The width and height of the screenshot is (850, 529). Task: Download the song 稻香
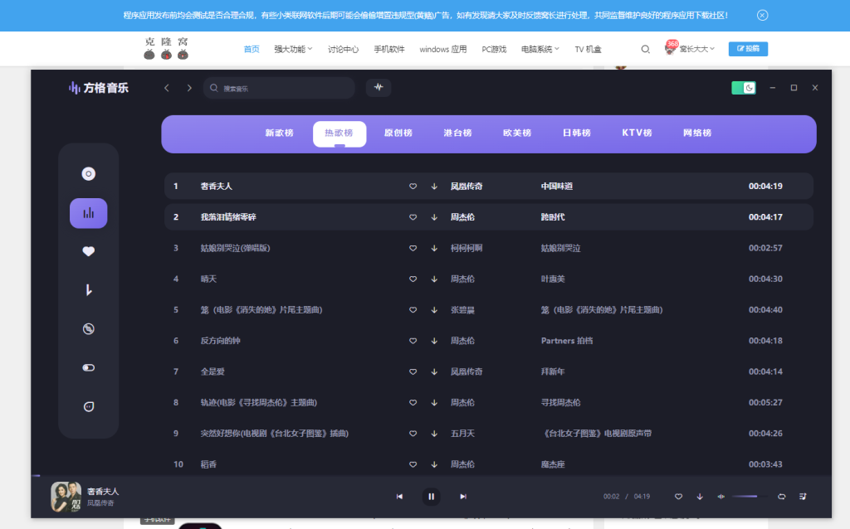(434, 464)
